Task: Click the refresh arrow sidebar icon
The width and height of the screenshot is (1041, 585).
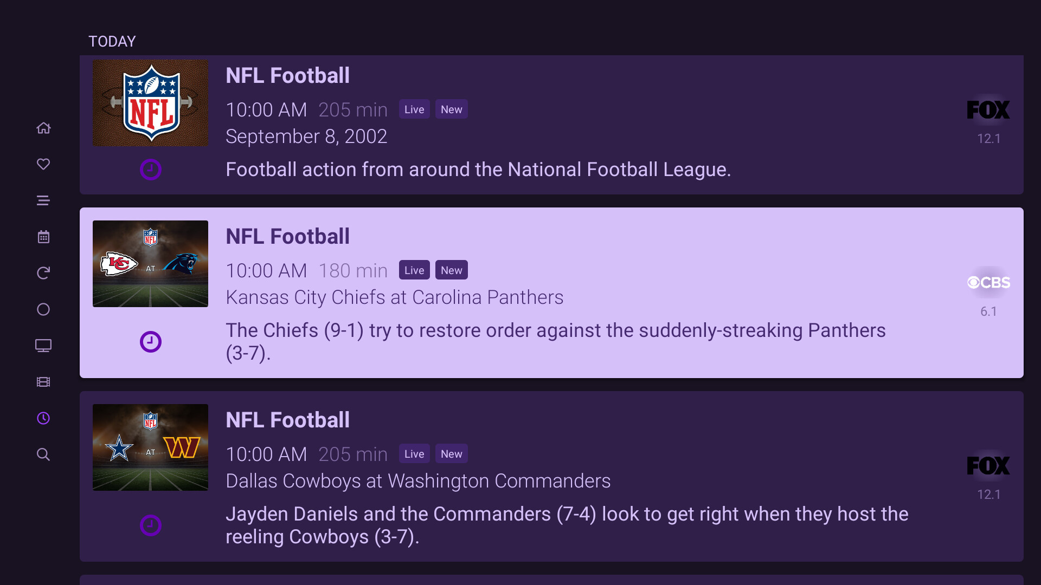Action: pos(43,273)
